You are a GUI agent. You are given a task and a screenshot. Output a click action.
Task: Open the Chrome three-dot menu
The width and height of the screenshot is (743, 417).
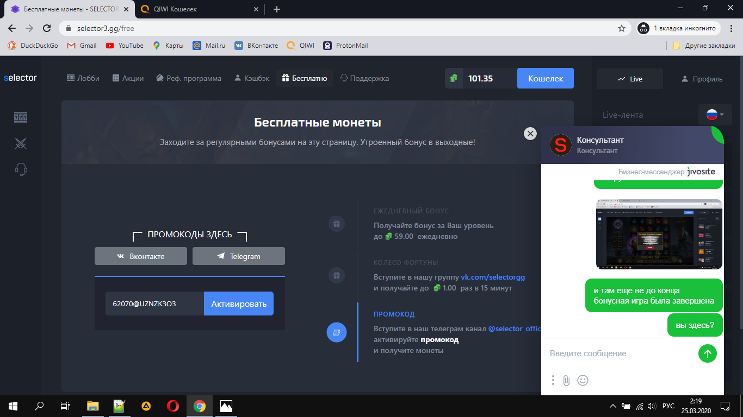point(732,28)
